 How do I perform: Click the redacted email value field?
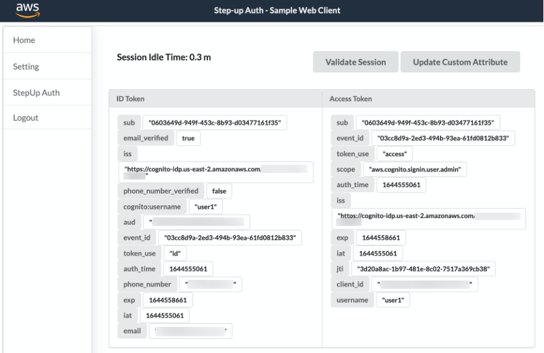click(191, 331)
